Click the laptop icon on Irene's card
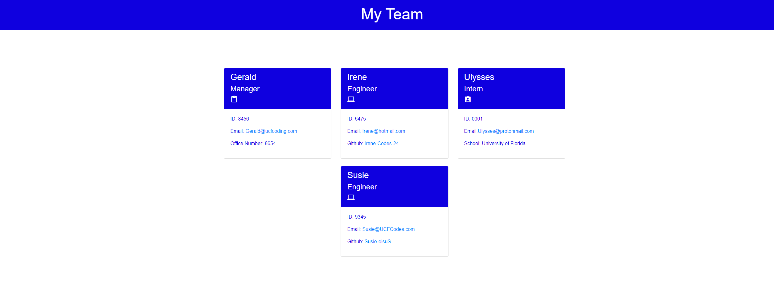The width and height of the screenshot is (774, 281). [351, 99]
